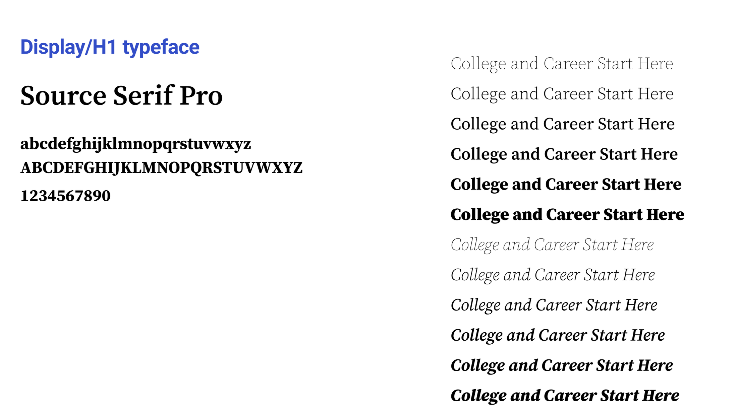Click the 'Display/H1 typeface' heading

pos(110,48)
